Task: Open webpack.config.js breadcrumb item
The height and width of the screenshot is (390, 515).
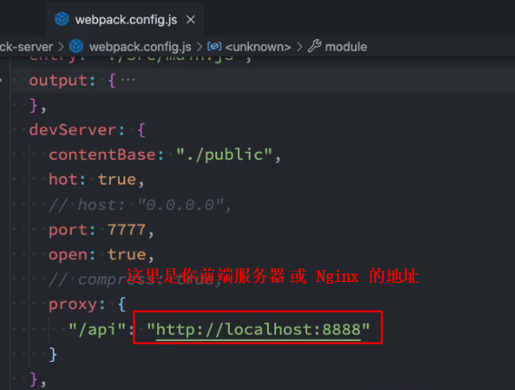Action: pos(140,46)
